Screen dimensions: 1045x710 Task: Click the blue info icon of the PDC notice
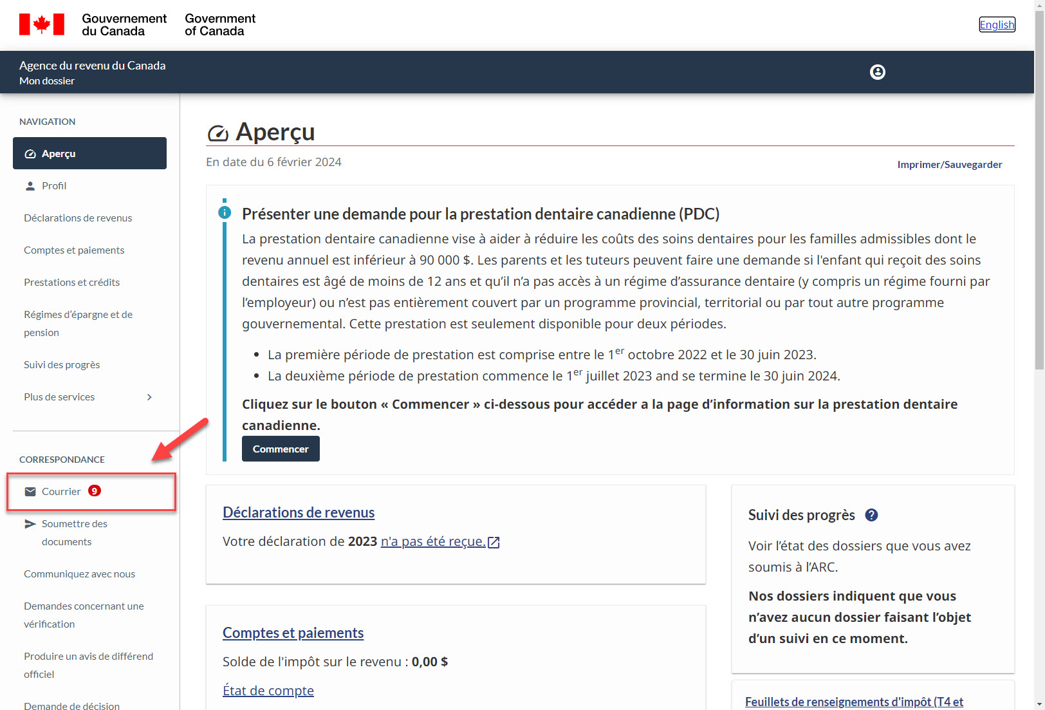(x=225, y=212)
